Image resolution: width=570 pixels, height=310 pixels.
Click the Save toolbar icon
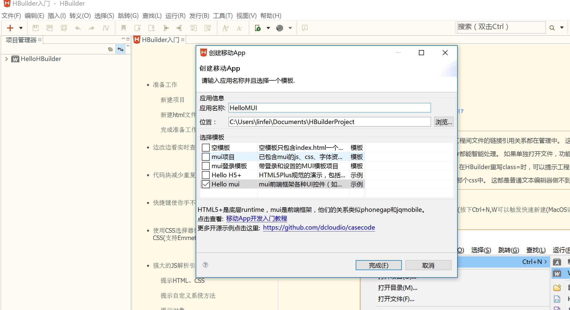36,28
